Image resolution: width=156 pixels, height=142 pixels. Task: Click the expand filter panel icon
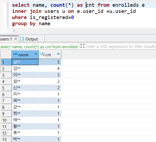[82, 46]
